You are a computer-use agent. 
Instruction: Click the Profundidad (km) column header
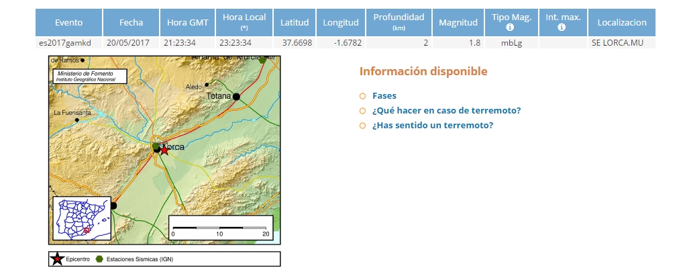399,23
